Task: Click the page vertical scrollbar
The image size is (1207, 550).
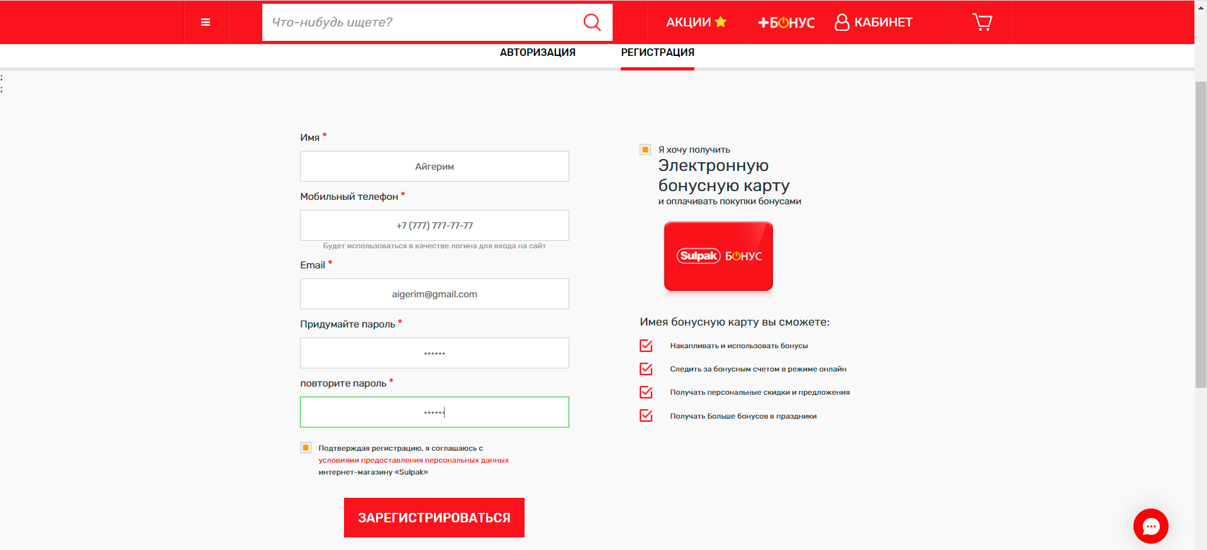Action: 1201,235
